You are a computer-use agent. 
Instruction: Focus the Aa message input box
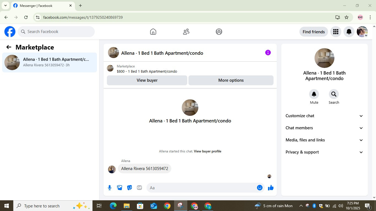point(205,188)
